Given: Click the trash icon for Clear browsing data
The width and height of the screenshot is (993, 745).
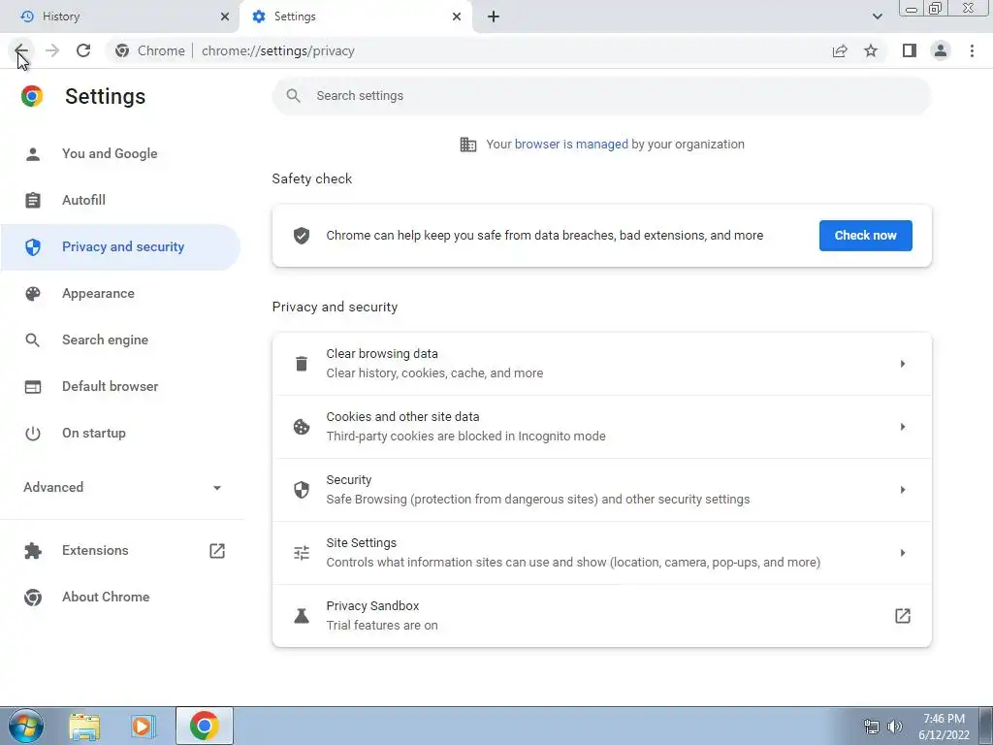Looking at the screenshot, I should 302,364.
